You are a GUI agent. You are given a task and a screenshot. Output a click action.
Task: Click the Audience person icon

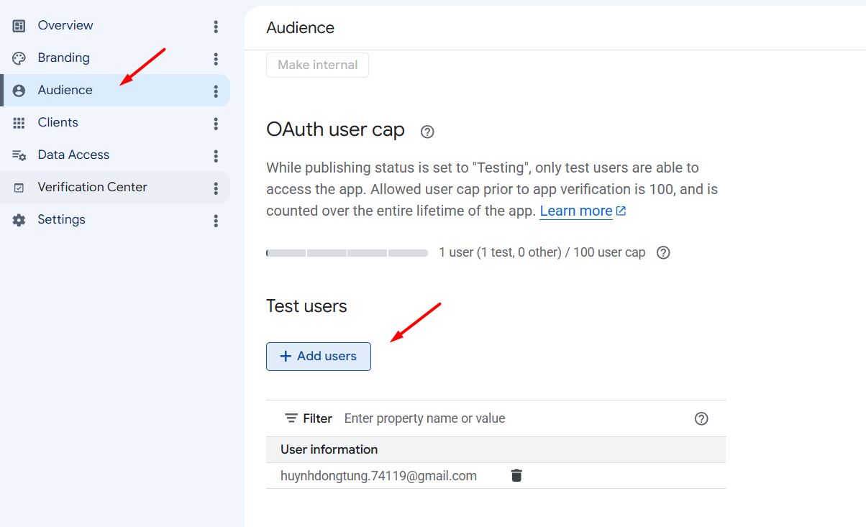[19, 91]
